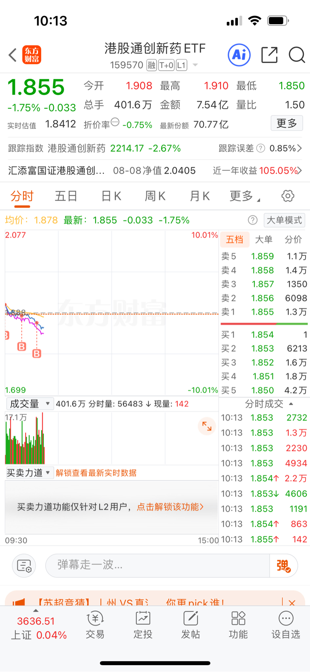310x672 pixels.
Task: Tap trade row with volume 4934
Action: click(x=264, y=463)
